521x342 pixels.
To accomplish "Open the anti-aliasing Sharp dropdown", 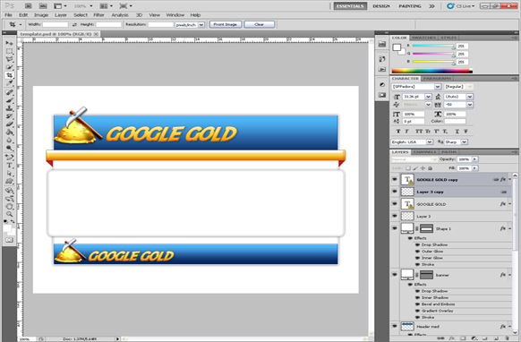I will (x=465, y=142).
